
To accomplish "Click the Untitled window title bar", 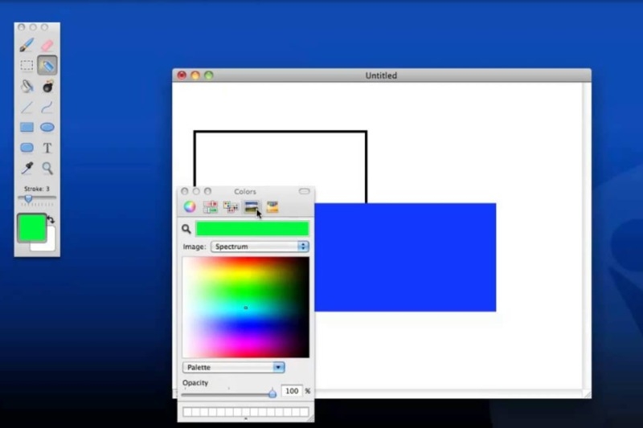I will click(381, 75).
